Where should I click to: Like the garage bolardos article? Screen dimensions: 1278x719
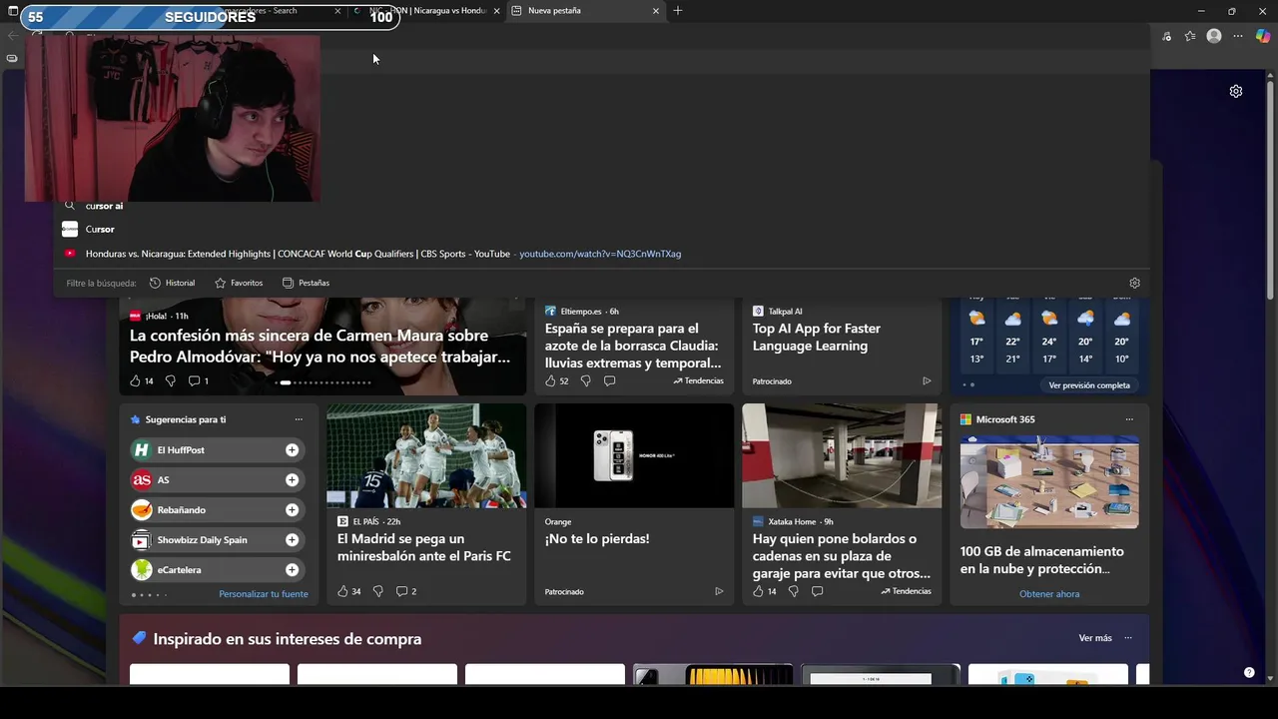[x=764, y=591]
